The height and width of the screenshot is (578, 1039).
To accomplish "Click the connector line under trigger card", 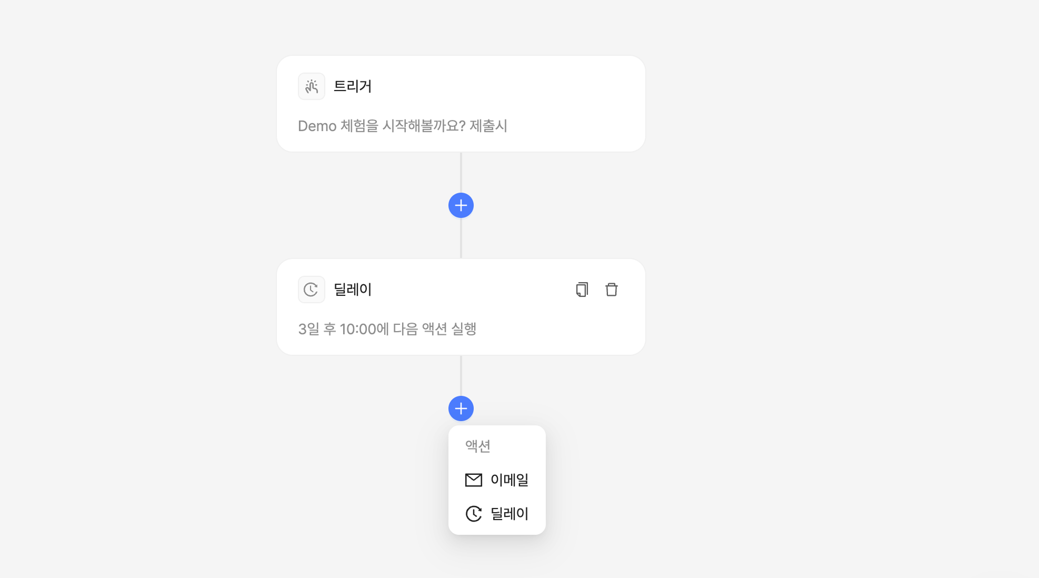I will click(x=461, y=173).
